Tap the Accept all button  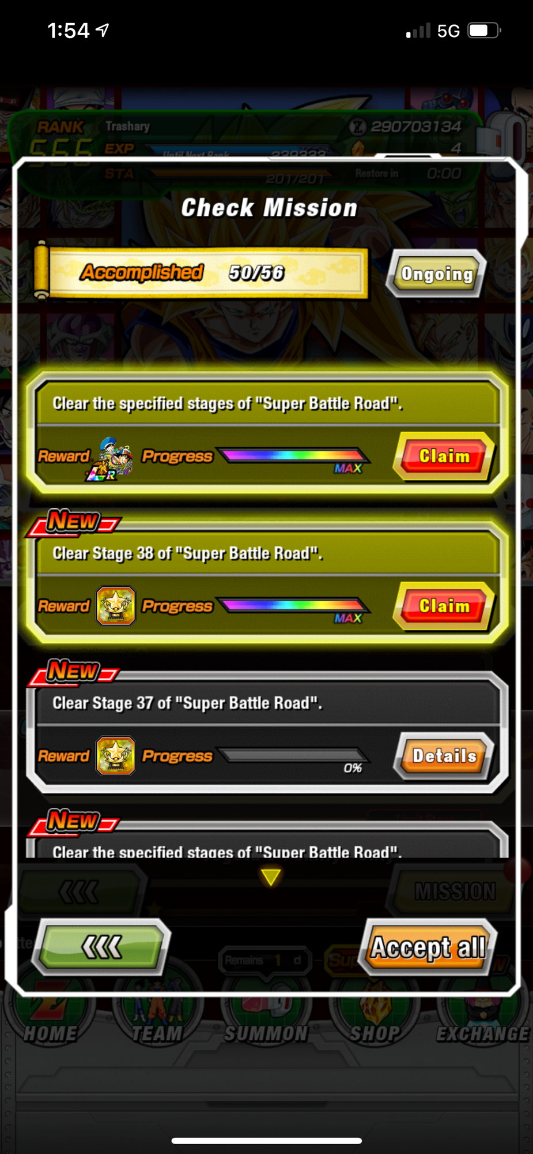pyautogui.click(x=428, y=947)
